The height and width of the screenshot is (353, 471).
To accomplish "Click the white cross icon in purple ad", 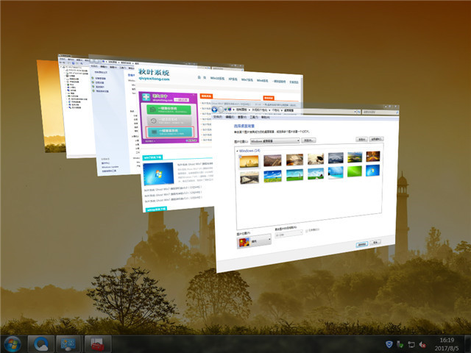I will click(x=146, y=97).
